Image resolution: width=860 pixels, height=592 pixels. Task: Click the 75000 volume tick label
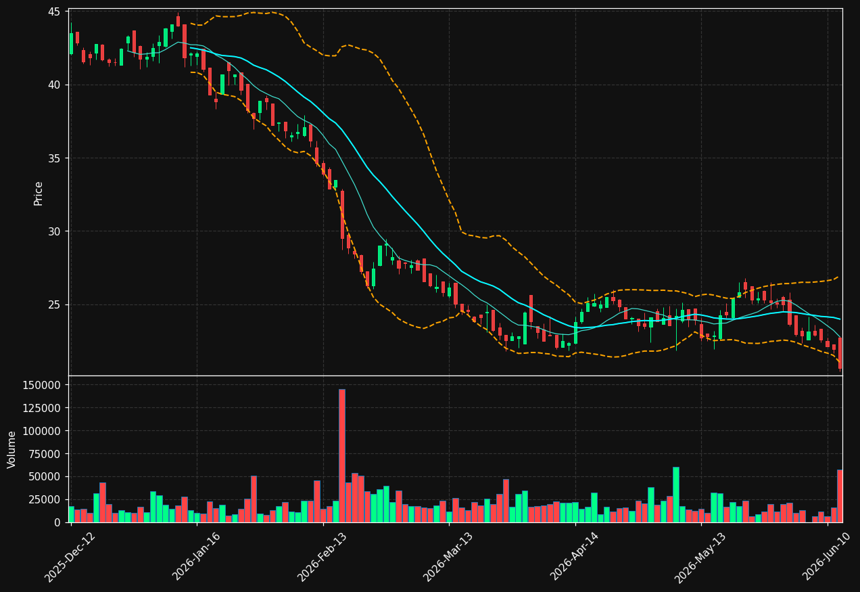click(x=45, y=454)
